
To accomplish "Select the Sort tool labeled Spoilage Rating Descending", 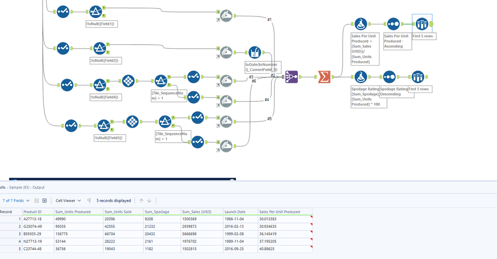I will pyautogui.click(x=389, y=77).
